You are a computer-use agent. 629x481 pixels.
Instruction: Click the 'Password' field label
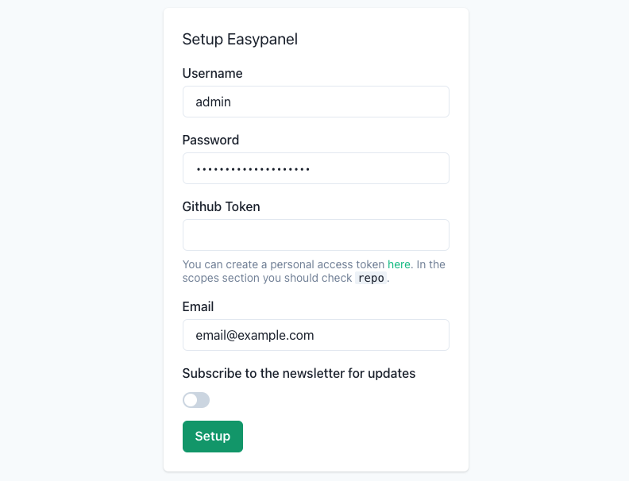(210, 140)
